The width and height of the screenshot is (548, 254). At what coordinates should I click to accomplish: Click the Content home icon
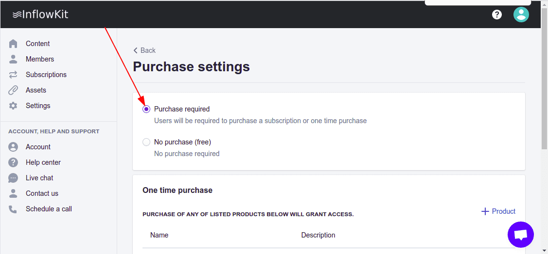tap(13, 44)
